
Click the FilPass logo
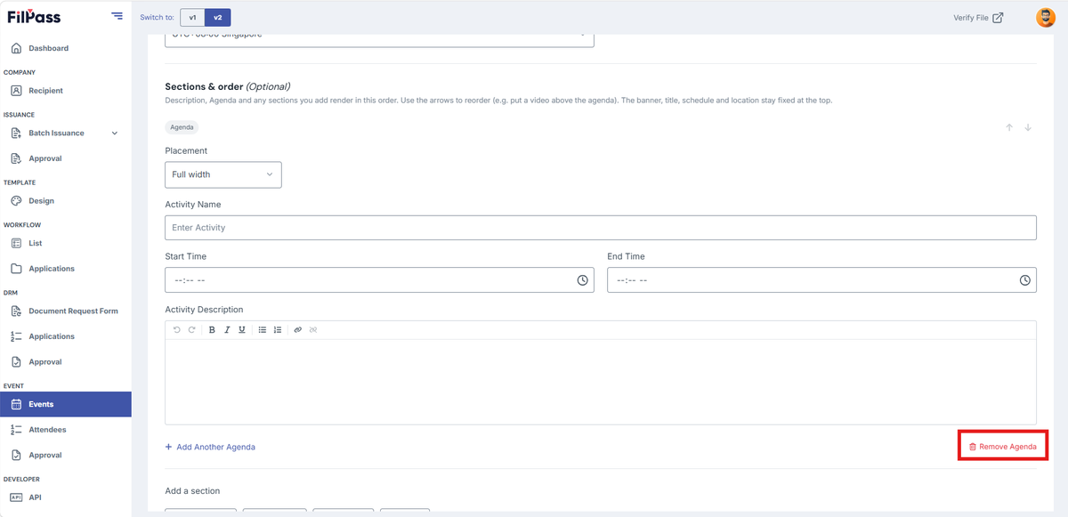[34, 16]
